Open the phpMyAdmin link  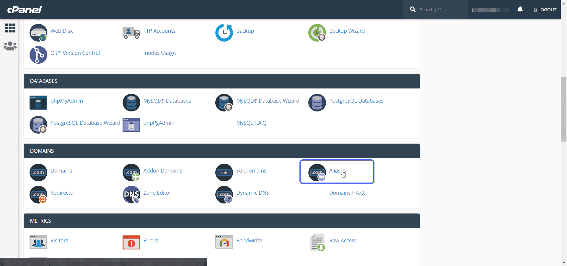tap(67, 101)
